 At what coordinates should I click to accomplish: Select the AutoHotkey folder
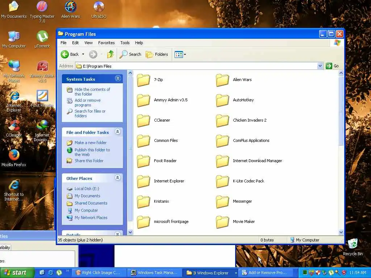[x=235, y=100]
